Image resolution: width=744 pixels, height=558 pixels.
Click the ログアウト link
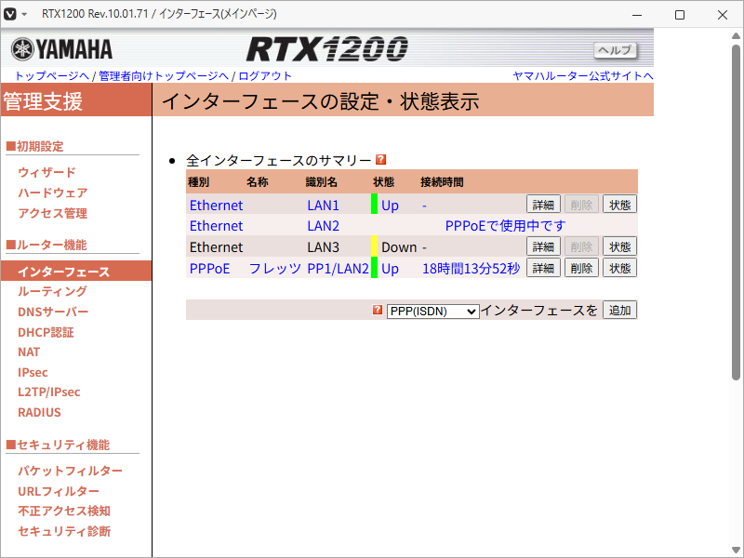coord(265,76)
